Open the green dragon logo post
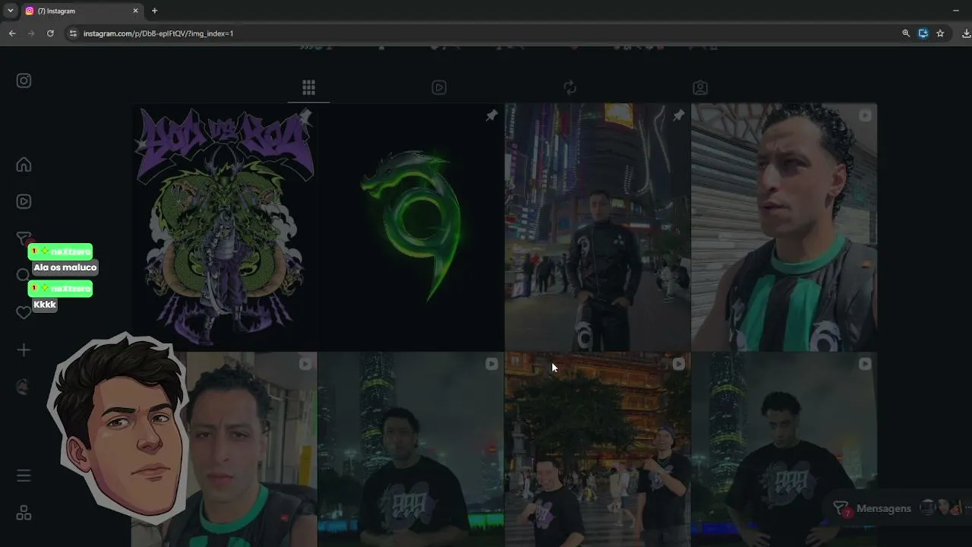This screenshot has width=972, height=547. click(x=411, y=227)
